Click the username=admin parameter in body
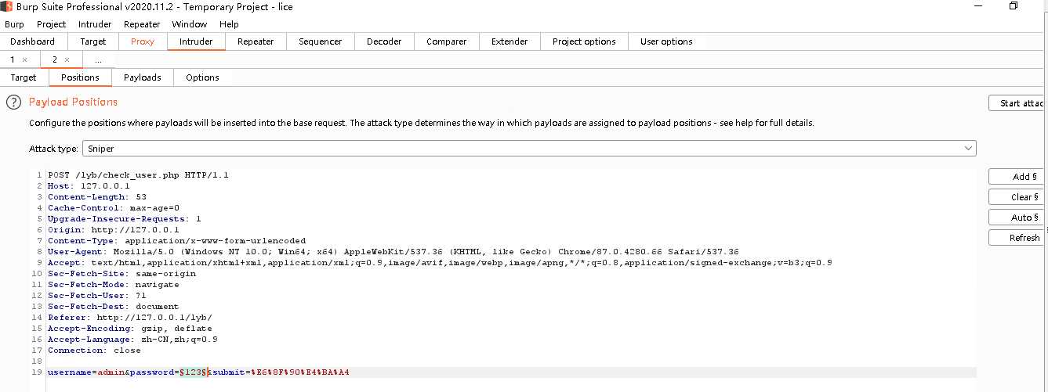Screen dimensions: 1048x392 click(x=85, y=372)
